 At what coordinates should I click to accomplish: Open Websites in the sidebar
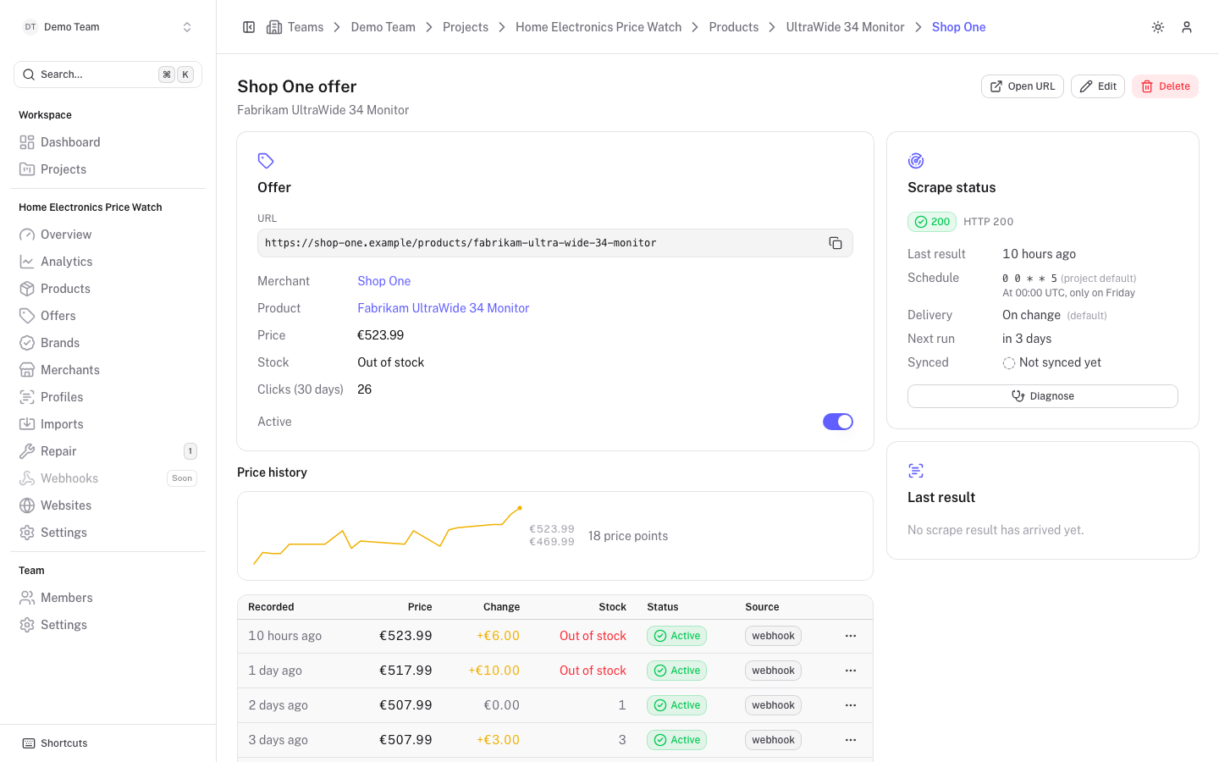coord(108,505)
